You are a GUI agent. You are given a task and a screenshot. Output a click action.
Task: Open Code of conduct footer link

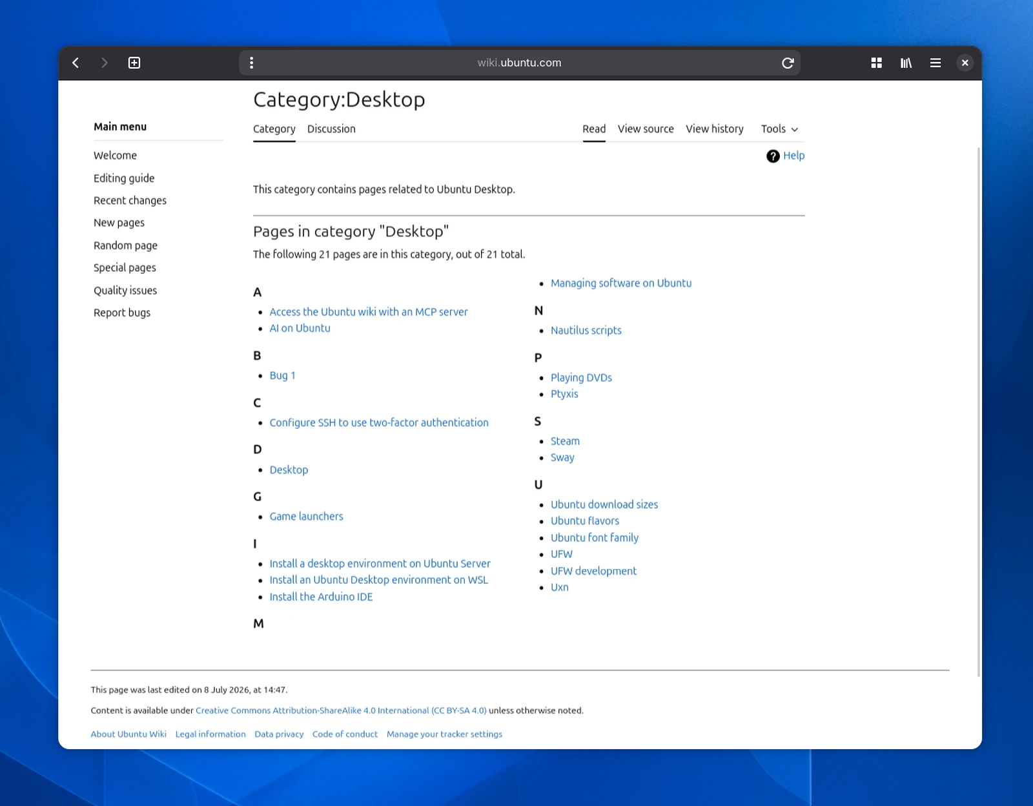(x=345, y=734)
